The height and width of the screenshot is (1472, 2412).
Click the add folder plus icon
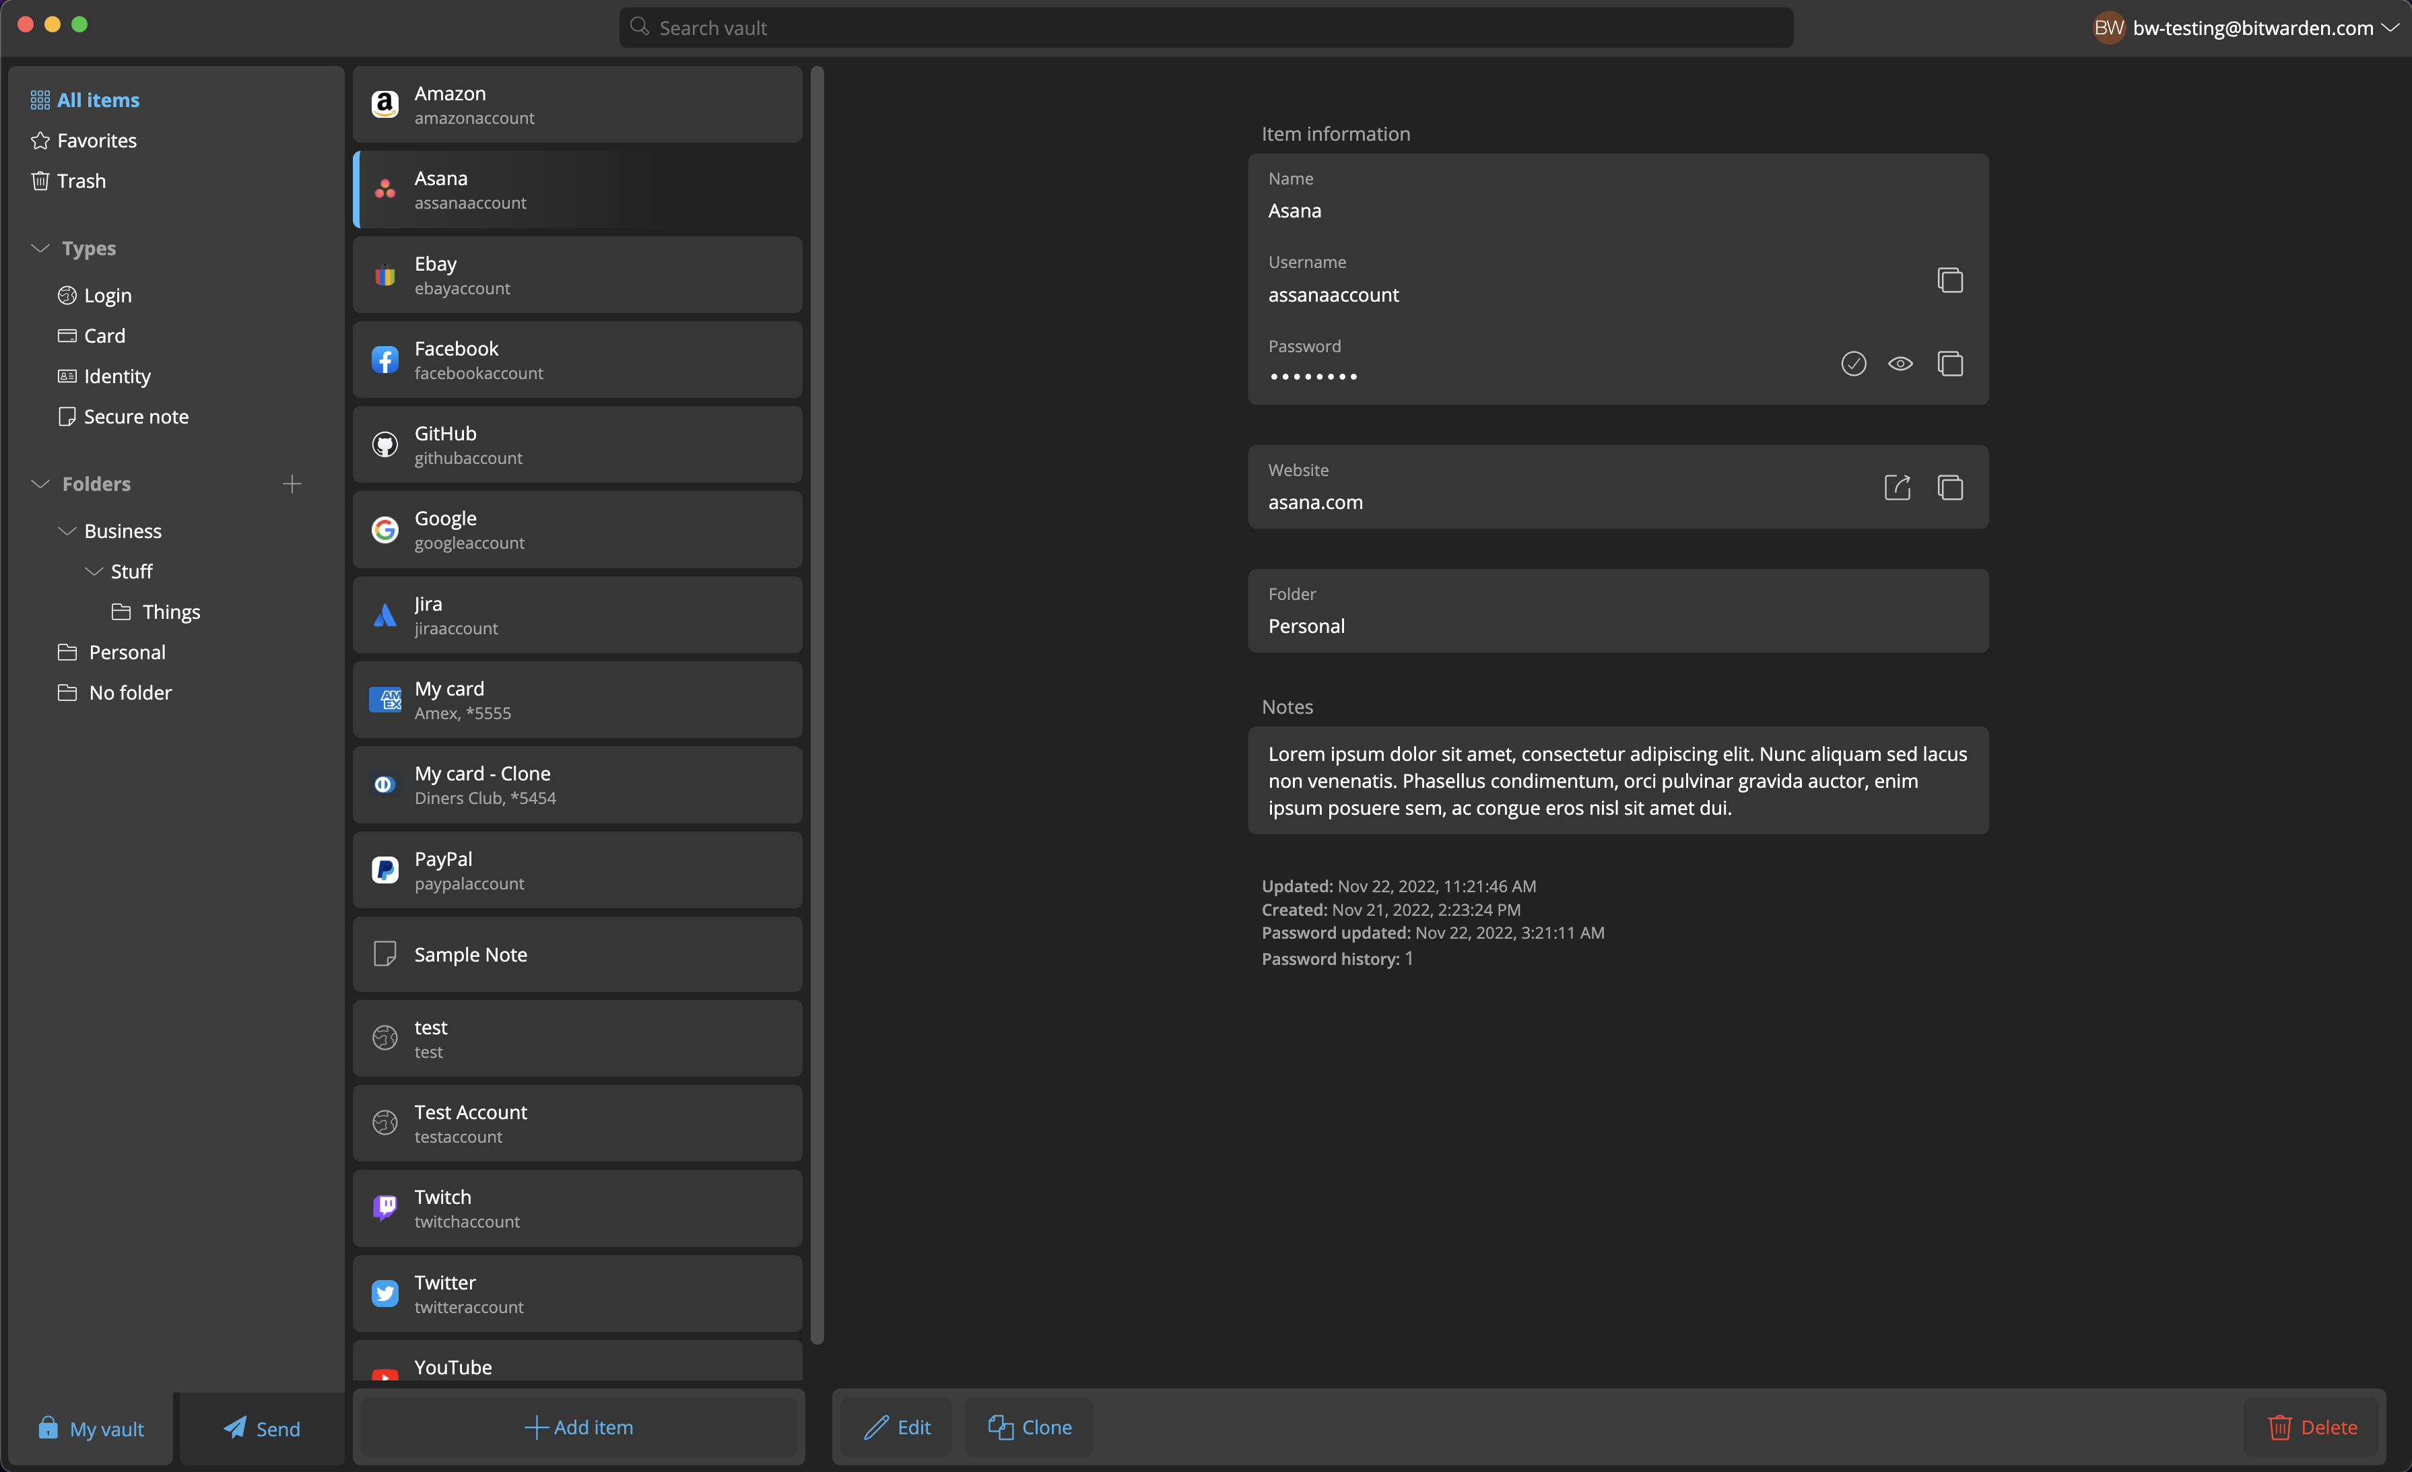pyautogui.click(x=292, y=483)
